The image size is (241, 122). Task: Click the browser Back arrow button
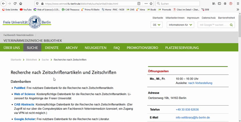[4, 4]
